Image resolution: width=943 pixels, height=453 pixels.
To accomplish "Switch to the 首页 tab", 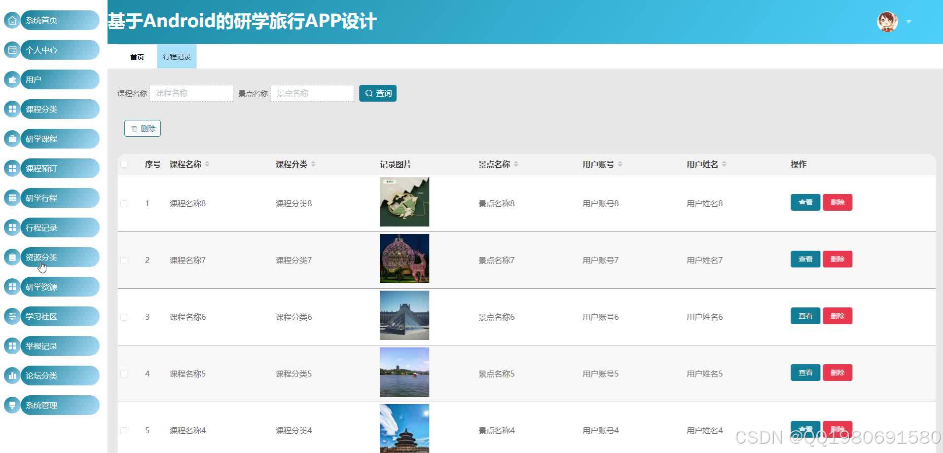I will [x=137, y=56].
